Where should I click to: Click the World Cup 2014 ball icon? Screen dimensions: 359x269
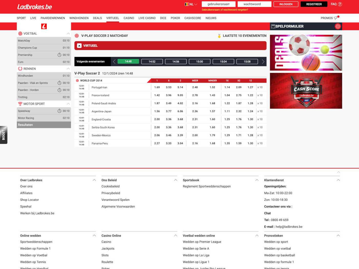(77, 80)
